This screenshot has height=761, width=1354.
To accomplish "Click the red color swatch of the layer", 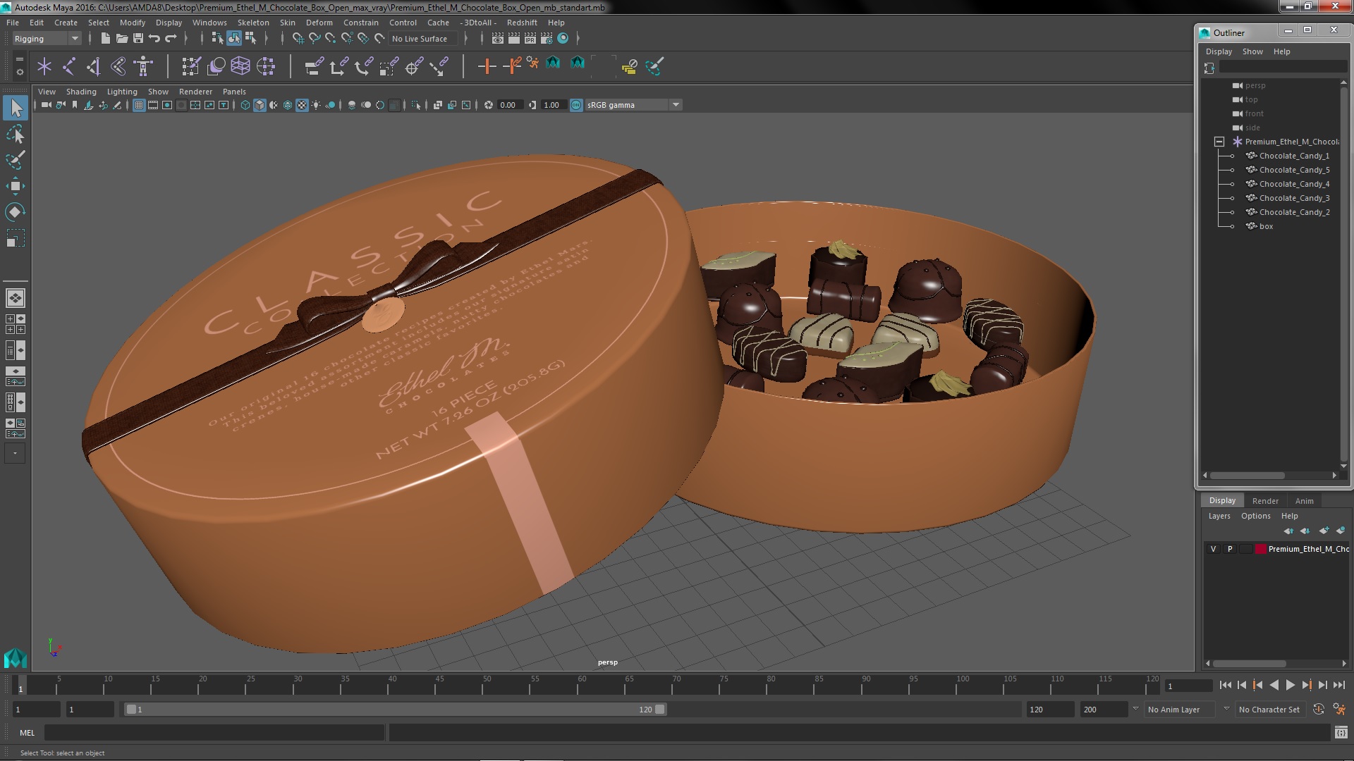I will (x=1260, y=549).
